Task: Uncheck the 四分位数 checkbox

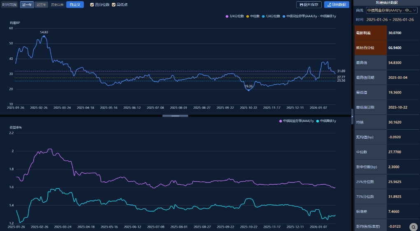Action: (92, 5)
